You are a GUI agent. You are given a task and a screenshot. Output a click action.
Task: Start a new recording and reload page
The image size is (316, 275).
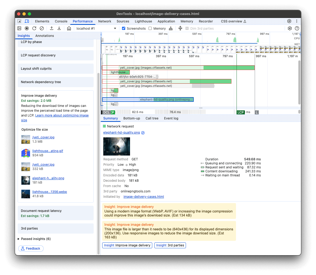tap(34, 28)
